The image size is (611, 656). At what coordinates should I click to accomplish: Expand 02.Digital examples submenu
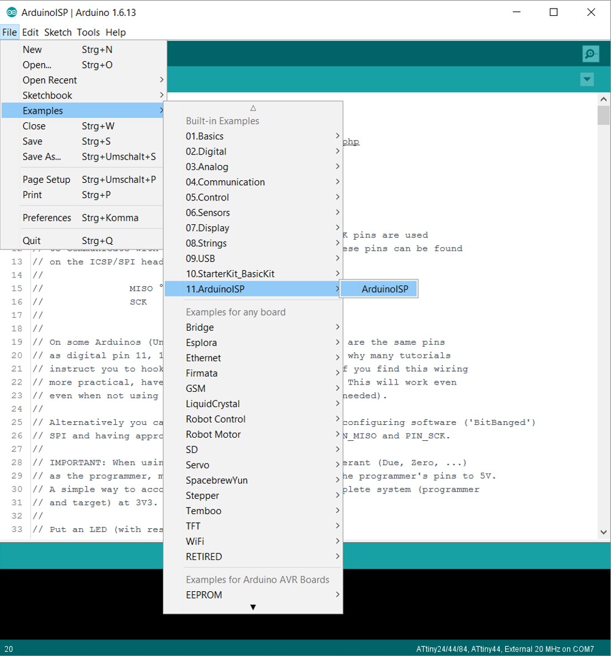(253, 152)
